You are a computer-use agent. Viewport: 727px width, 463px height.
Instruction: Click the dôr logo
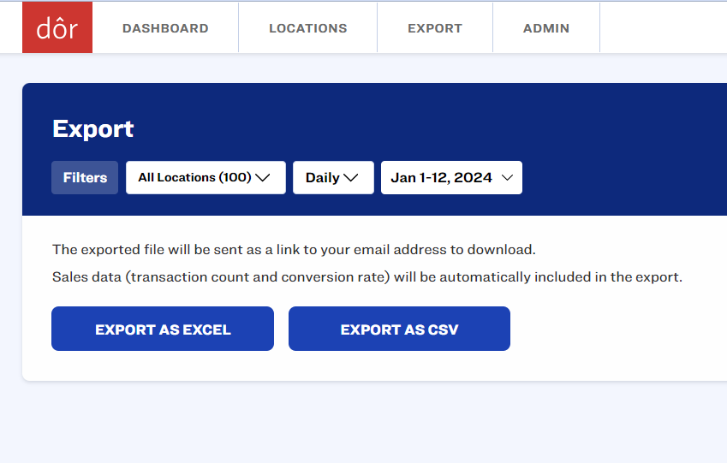coord(57,27)
